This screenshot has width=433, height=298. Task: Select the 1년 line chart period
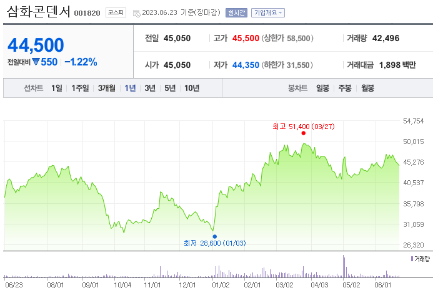pyautogui.click(x=130, y=88)
